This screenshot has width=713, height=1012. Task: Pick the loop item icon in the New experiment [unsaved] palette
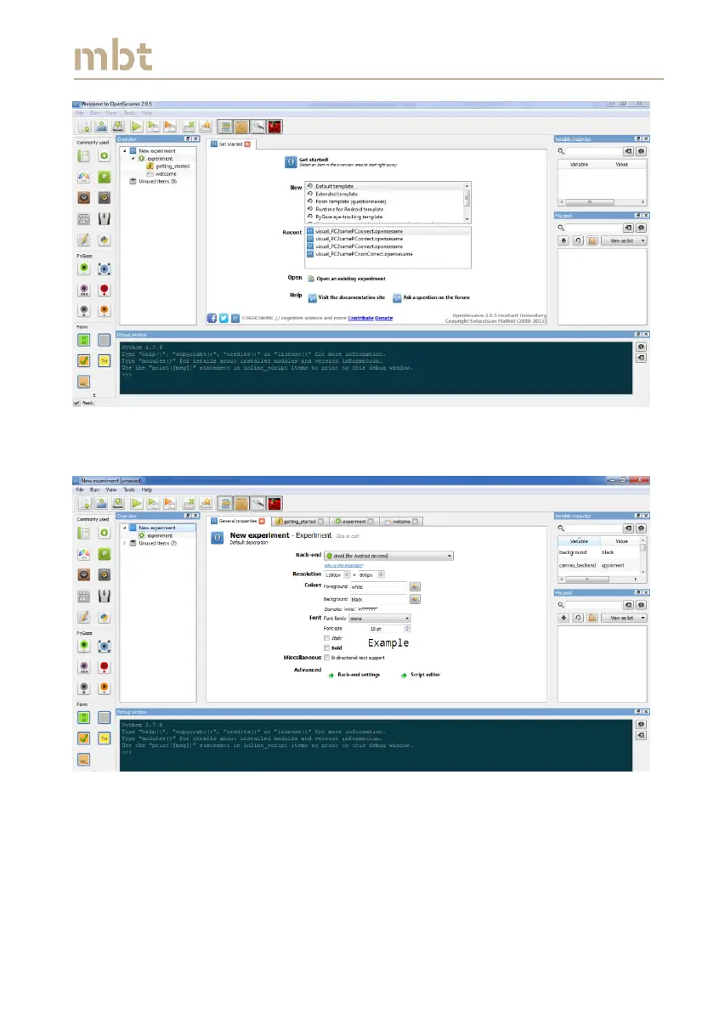pyautogui.click(x=84, y=533)
